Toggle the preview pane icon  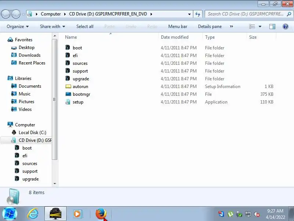pyautogui.click(x=272, y=27)
